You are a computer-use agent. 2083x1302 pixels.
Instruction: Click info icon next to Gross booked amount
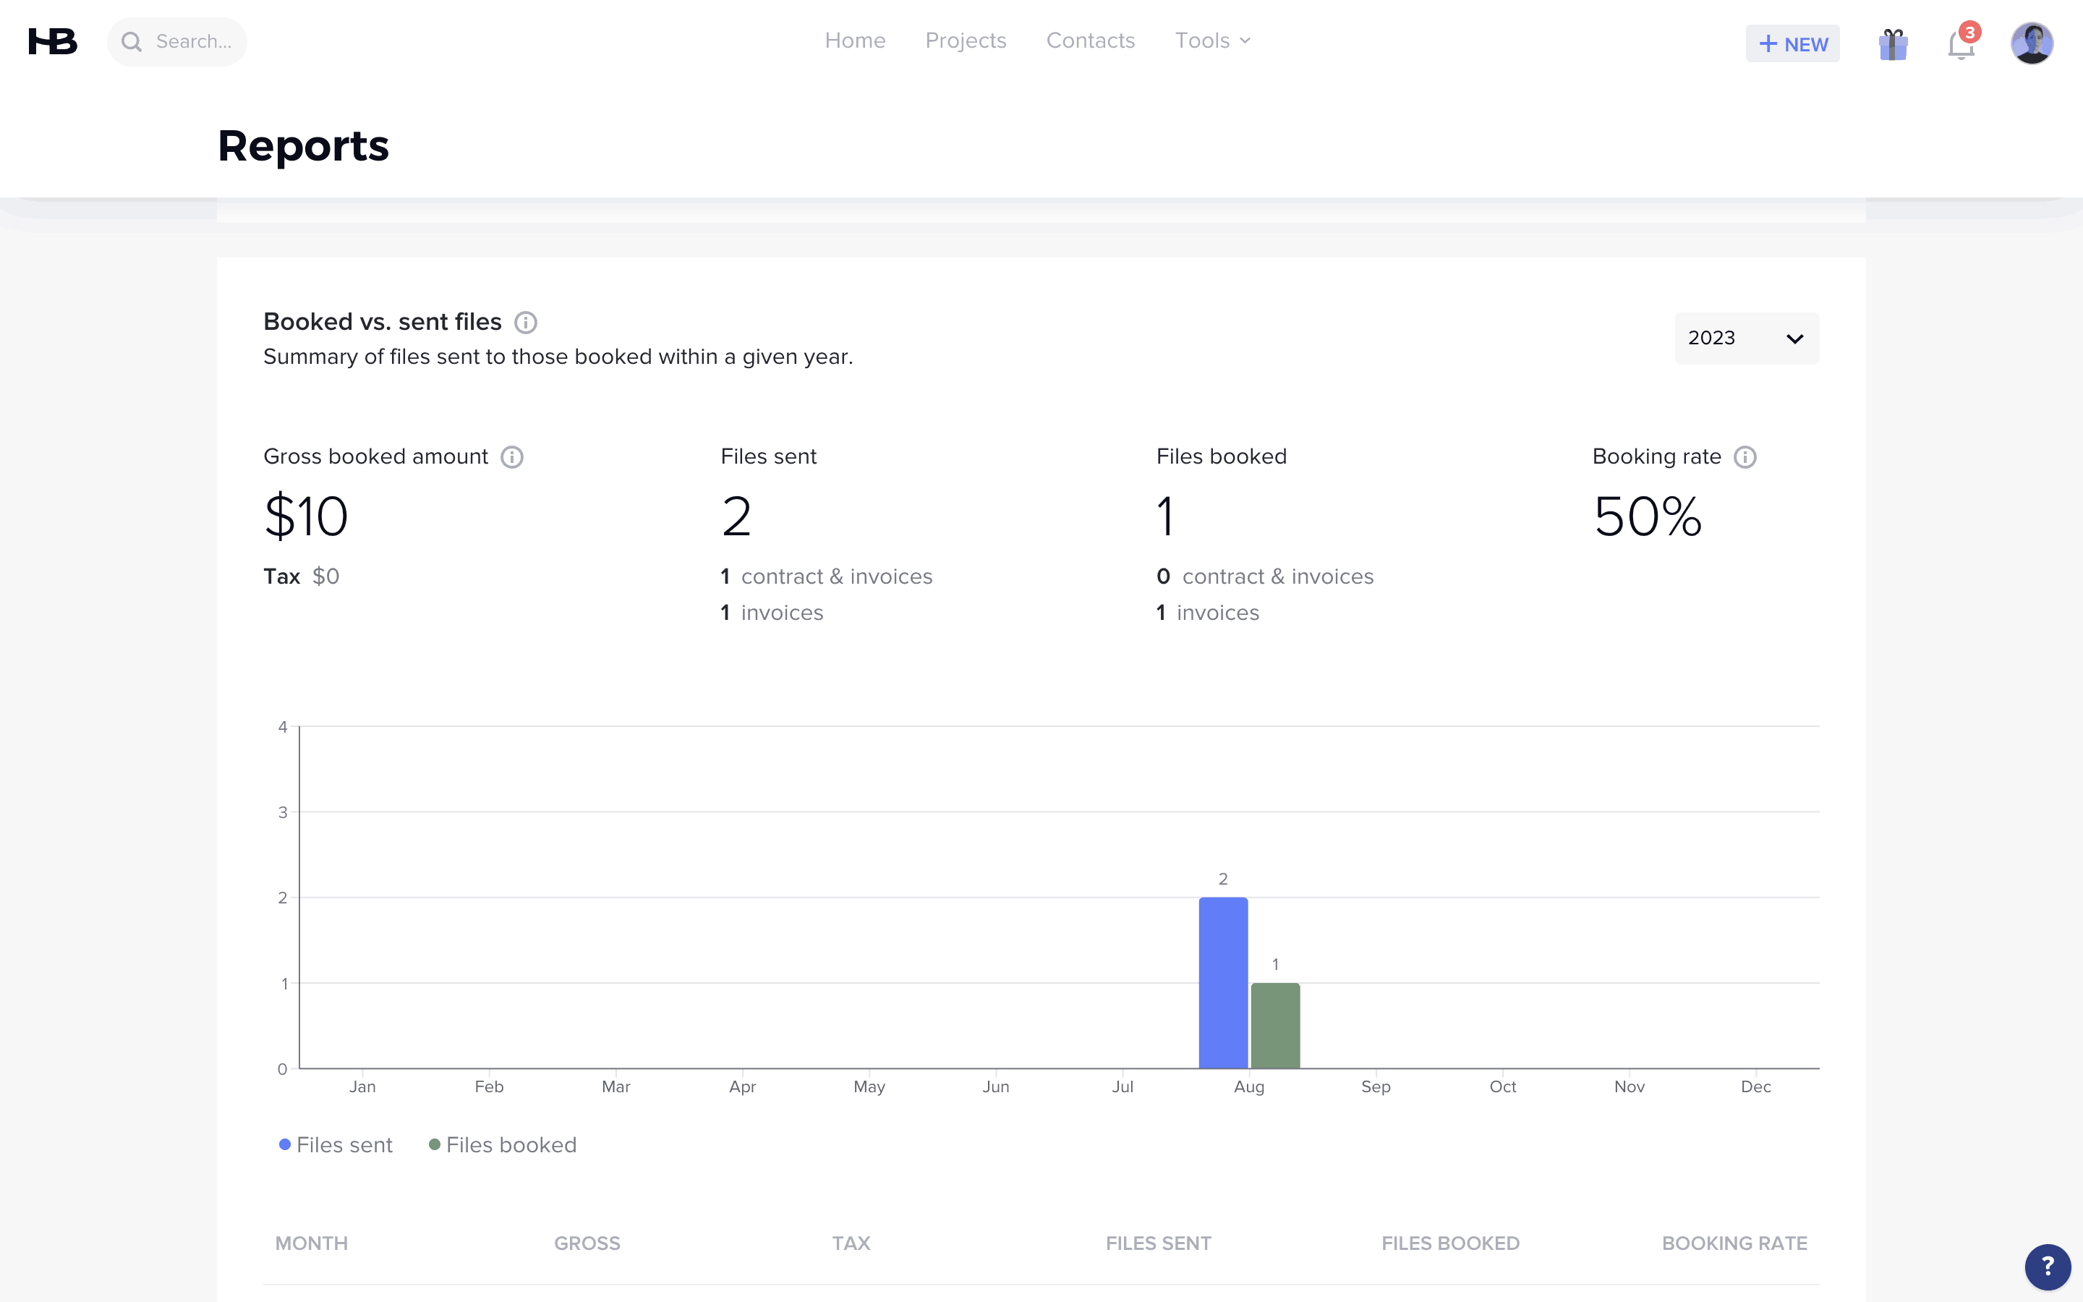click(x=512, y=457)
